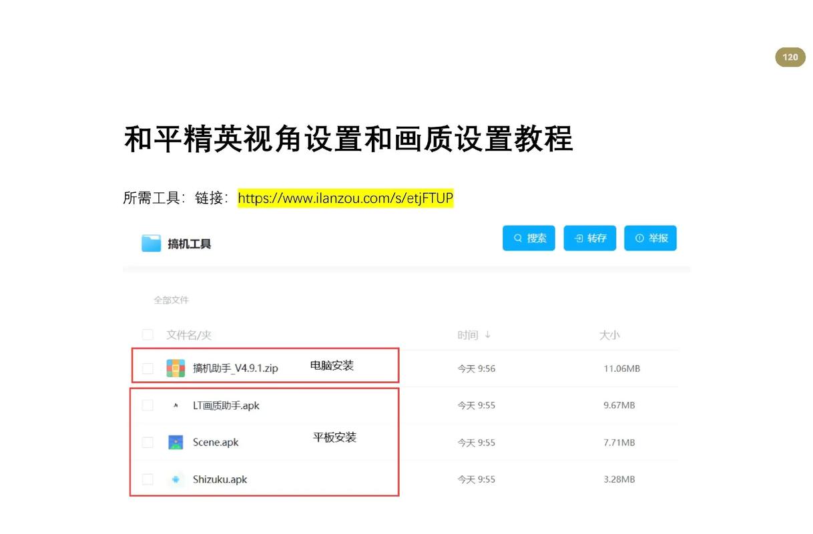
Task: Click the Shizuku.apk app icon
Action: coord(174,479)
